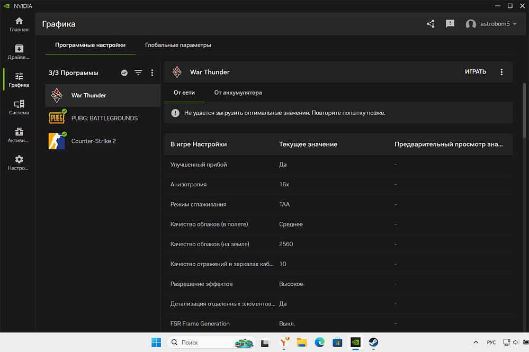The image size is (529, 352).
Task: Select Детализация отдаленных элементов row
Action: (x=338, y=304)
